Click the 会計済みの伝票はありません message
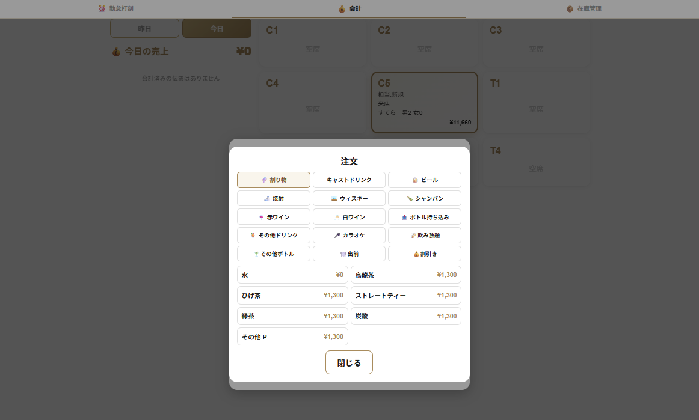 point(180,78)
